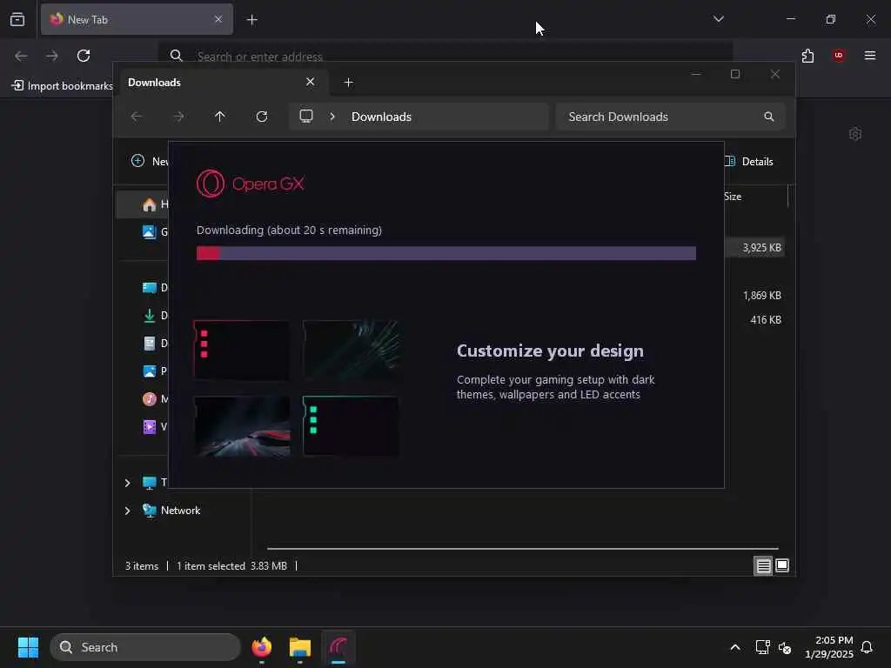Click the File Explorer horizontal scrollbar
Viewport: 891px width, 668px height.
click(x=522, y=549)
